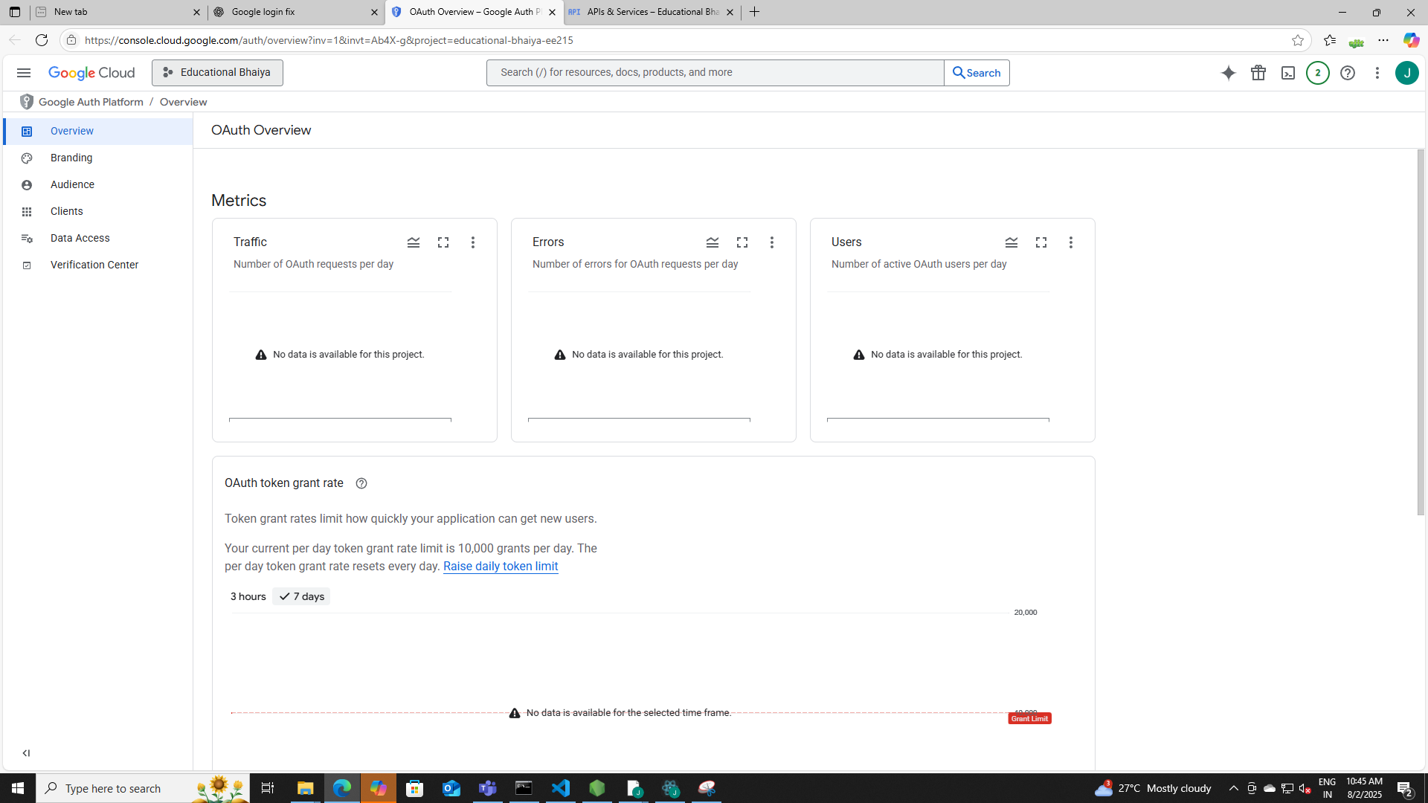Click the page vertical scrollbar
1428x803 pixels.
click(x=1421, y=332)
